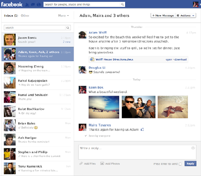Viewport: 201px width, 176px height.
Task: Open Rahul Rajagopalan conversation
Action: click(38, 83)
